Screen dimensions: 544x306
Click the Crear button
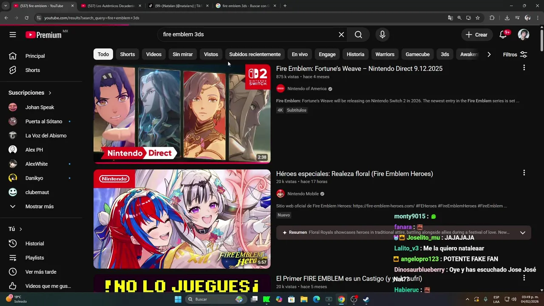[x=477, y=35]
